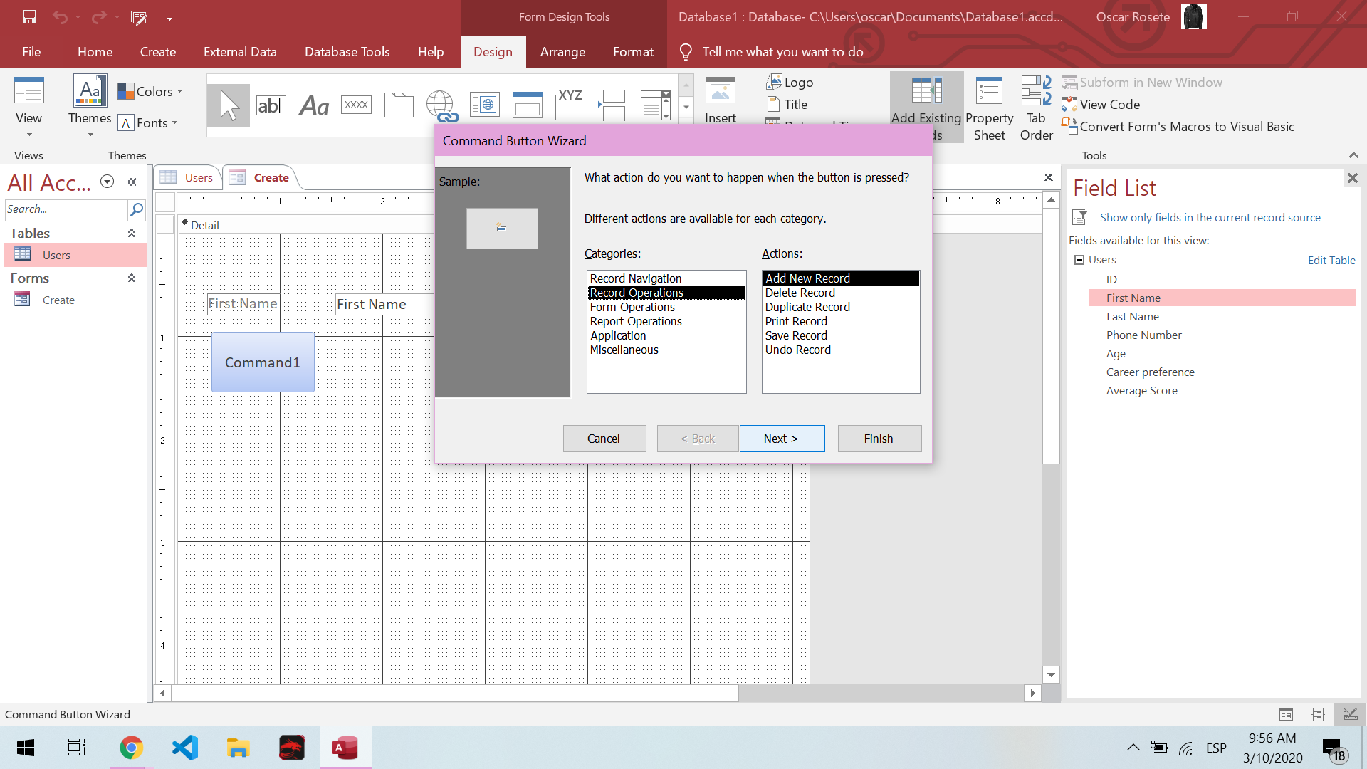Click the Edit Table link
Image resolution: width=1367 pixels, height=769 pixels.
coord(1331,261)
